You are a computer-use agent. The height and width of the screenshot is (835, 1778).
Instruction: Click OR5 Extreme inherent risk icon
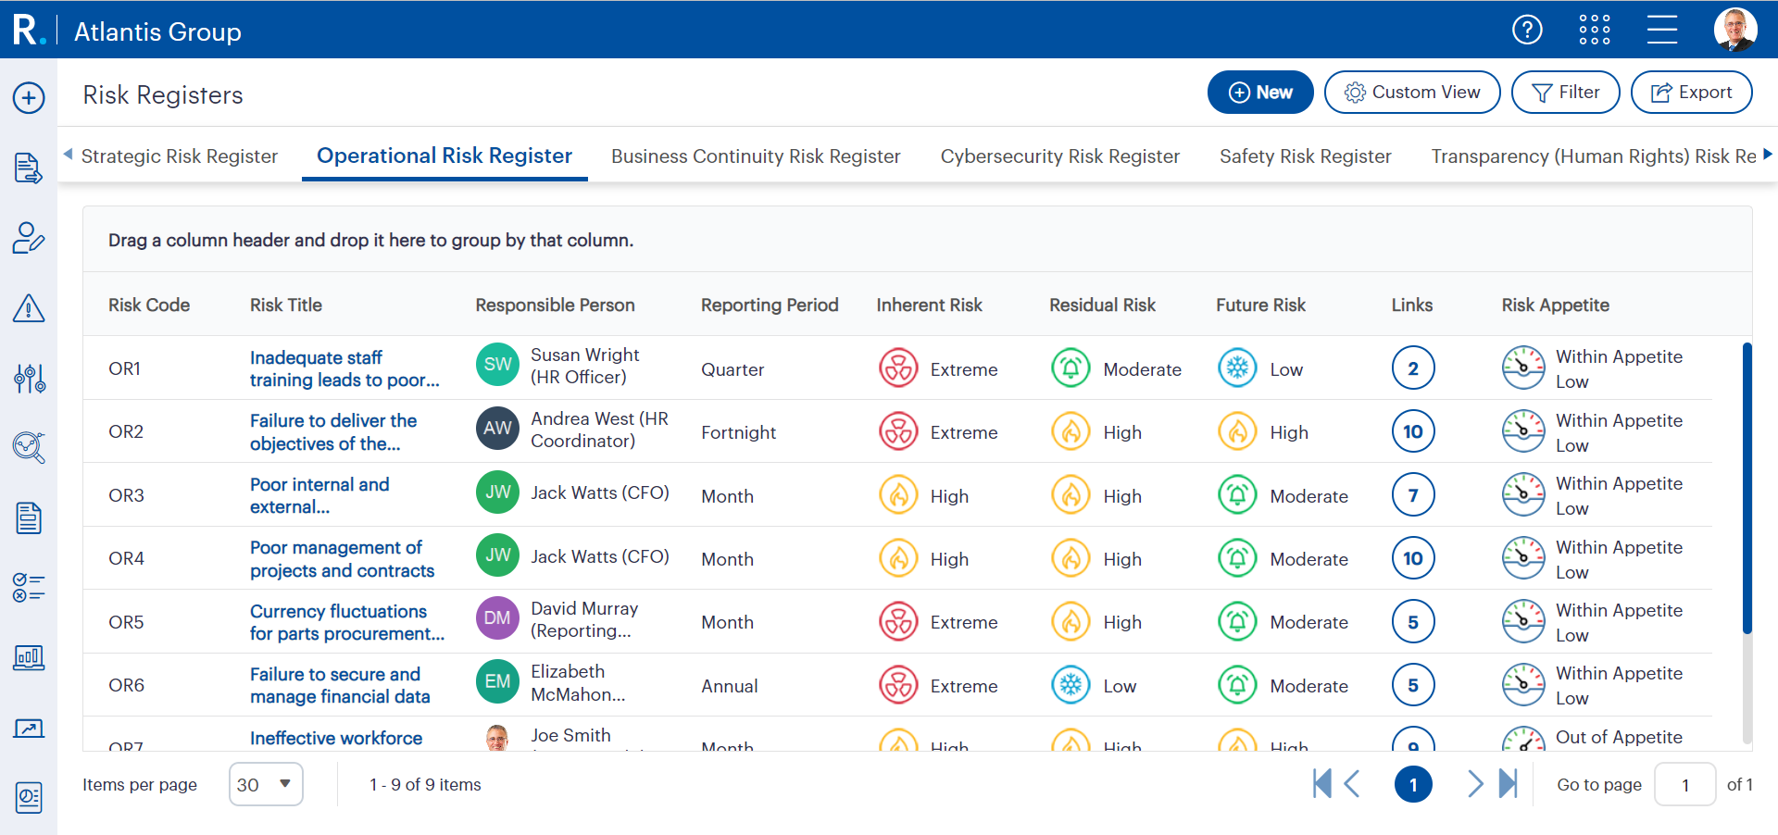pyautogui.click(x=898, y=622)
